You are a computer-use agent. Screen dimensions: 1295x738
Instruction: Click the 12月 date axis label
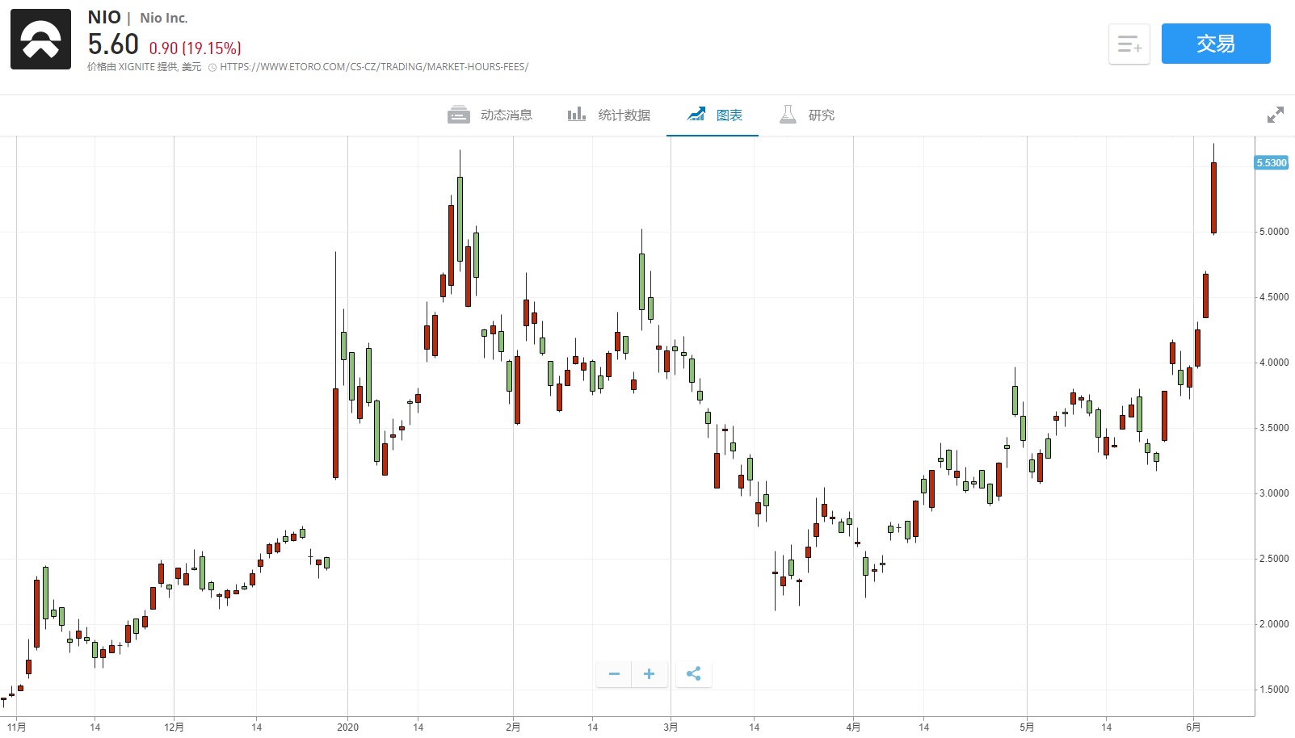pos(174,727)
